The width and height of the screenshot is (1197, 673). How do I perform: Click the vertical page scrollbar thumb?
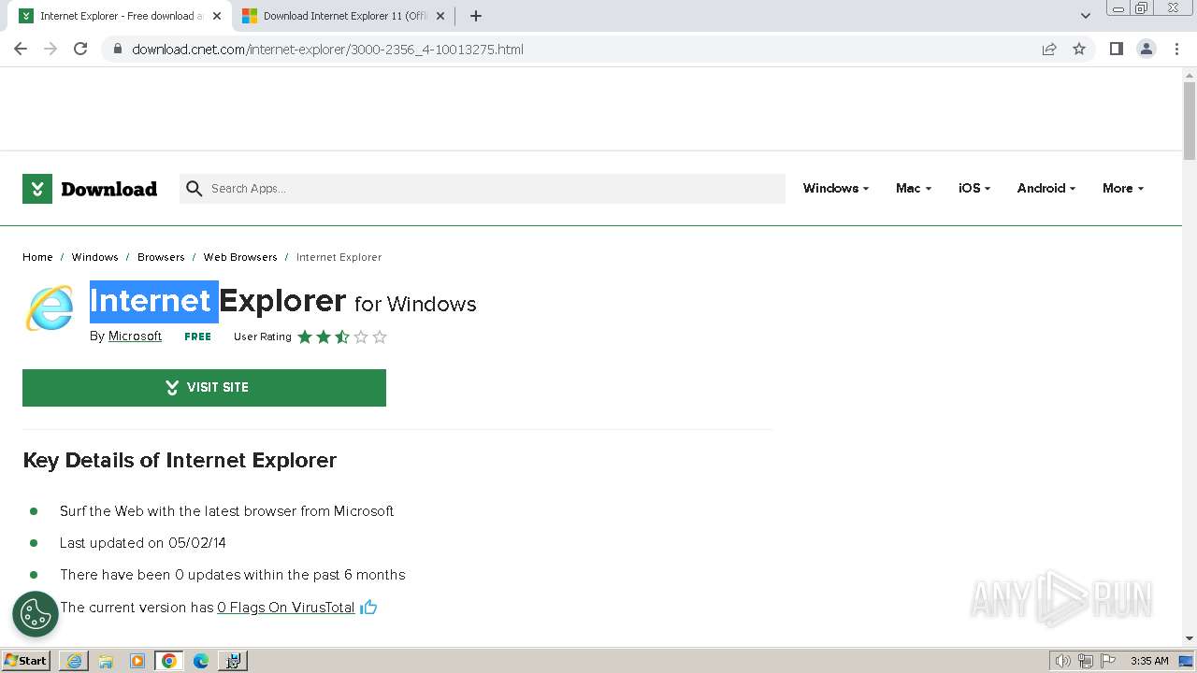1190,122
